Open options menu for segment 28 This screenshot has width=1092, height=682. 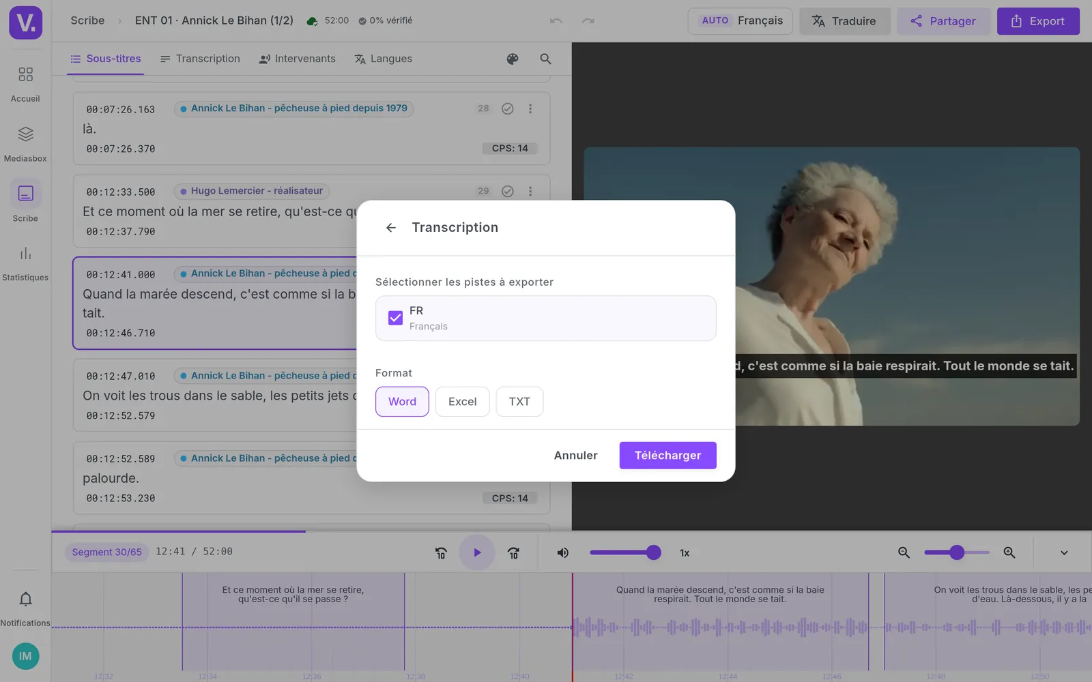(x=530, y=108)
